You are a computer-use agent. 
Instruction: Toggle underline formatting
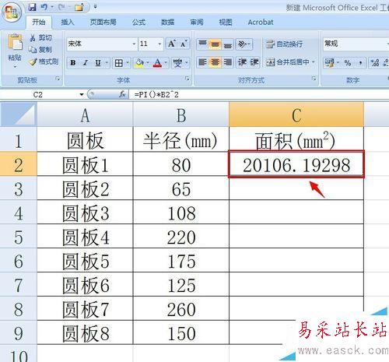[x=98, y=63]
